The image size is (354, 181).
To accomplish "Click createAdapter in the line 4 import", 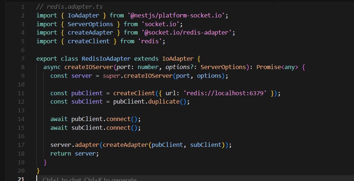I will [x=90, y=33].
